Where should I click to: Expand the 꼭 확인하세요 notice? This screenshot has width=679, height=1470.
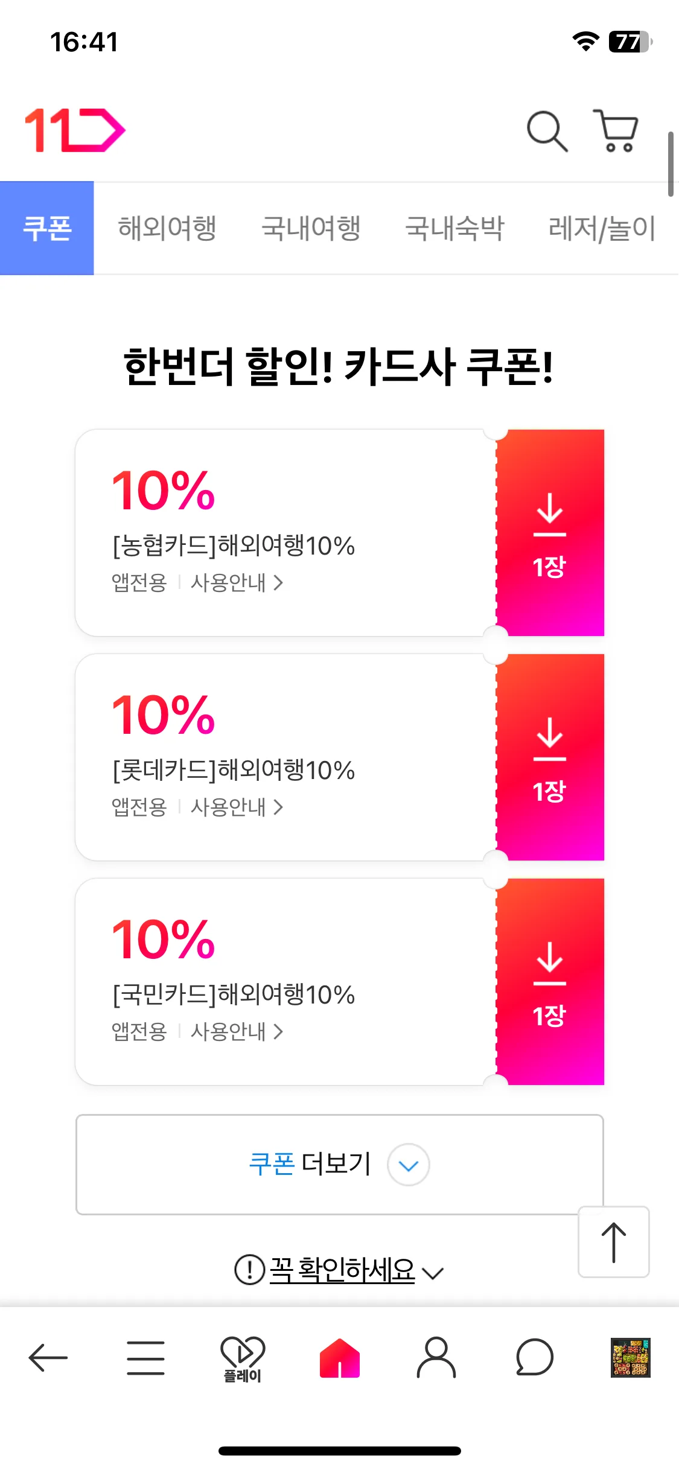coord(339,1270)
